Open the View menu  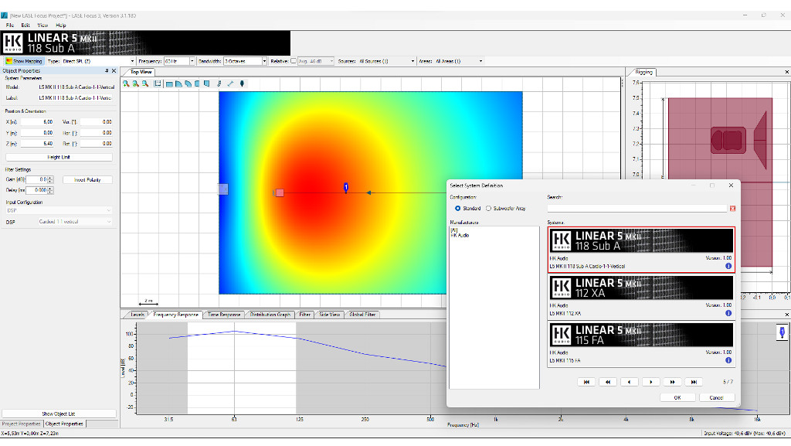coord(42,26)
